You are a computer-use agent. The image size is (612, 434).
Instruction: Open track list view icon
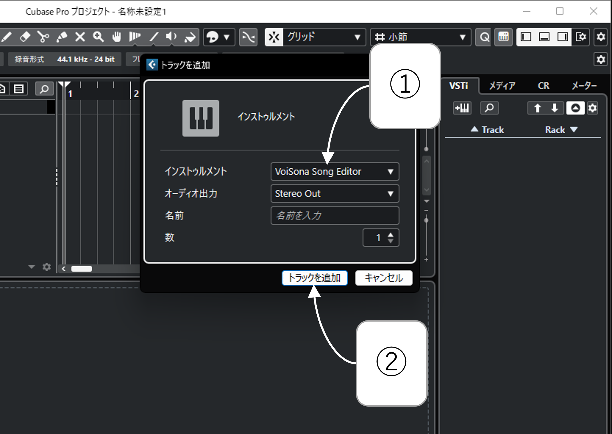click(x=19, y=89)
